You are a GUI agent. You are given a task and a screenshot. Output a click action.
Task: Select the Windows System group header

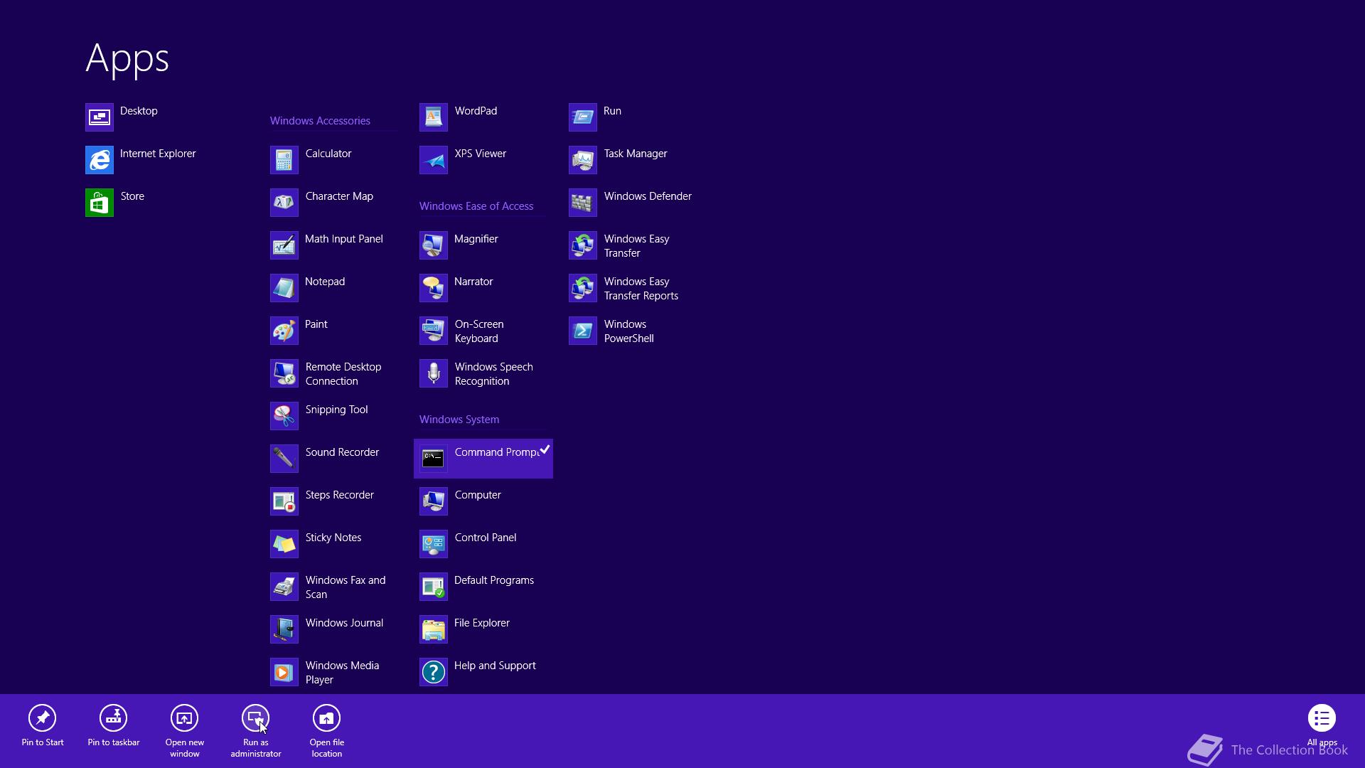[x=459, y=420]
